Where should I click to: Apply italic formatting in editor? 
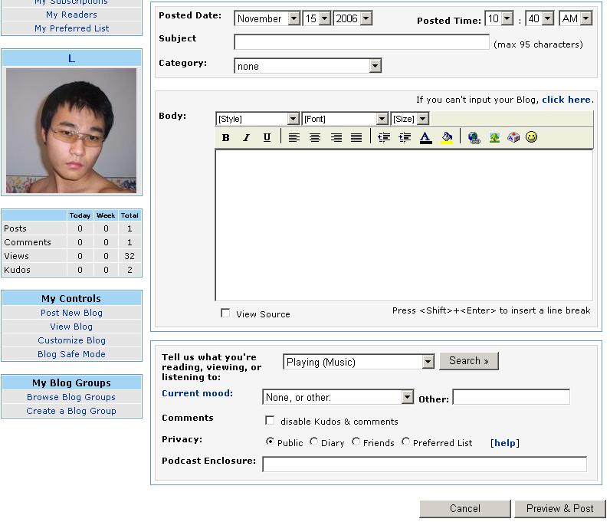pos(246,137)
